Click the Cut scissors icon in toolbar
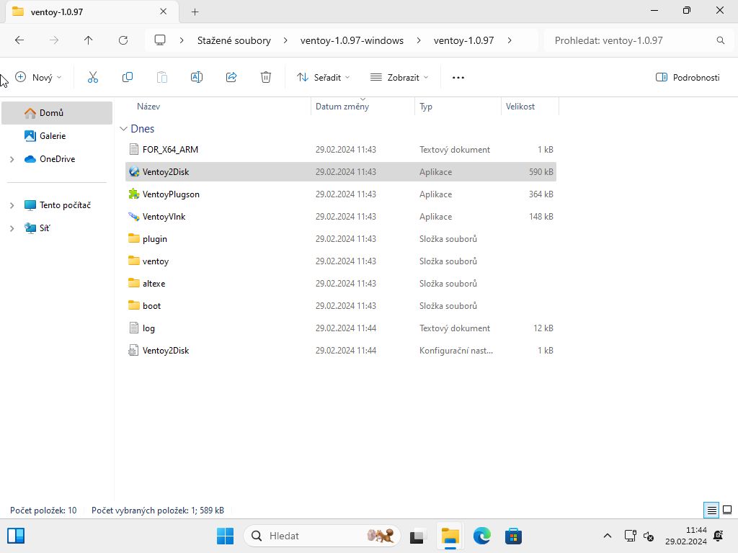 [93, 77]
